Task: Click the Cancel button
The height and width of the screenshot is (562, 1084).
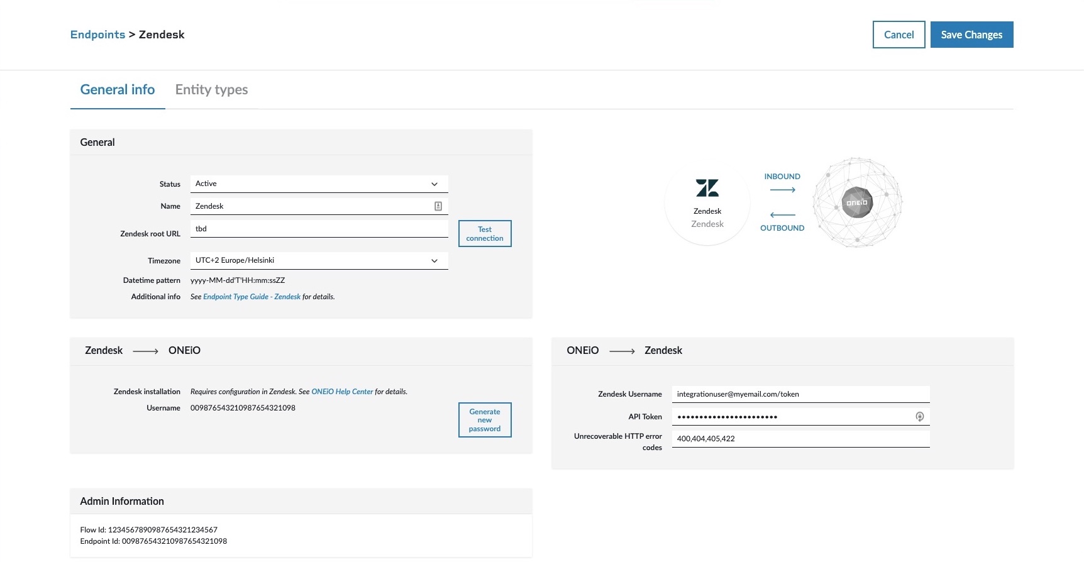Action: pyautogui.click(x=899, y=35)
